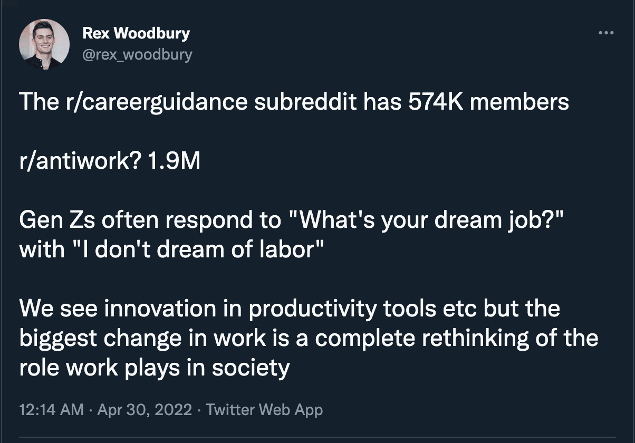Click the "What's your dream job?" quote
The image size is (635, 443).
[426, 220]
